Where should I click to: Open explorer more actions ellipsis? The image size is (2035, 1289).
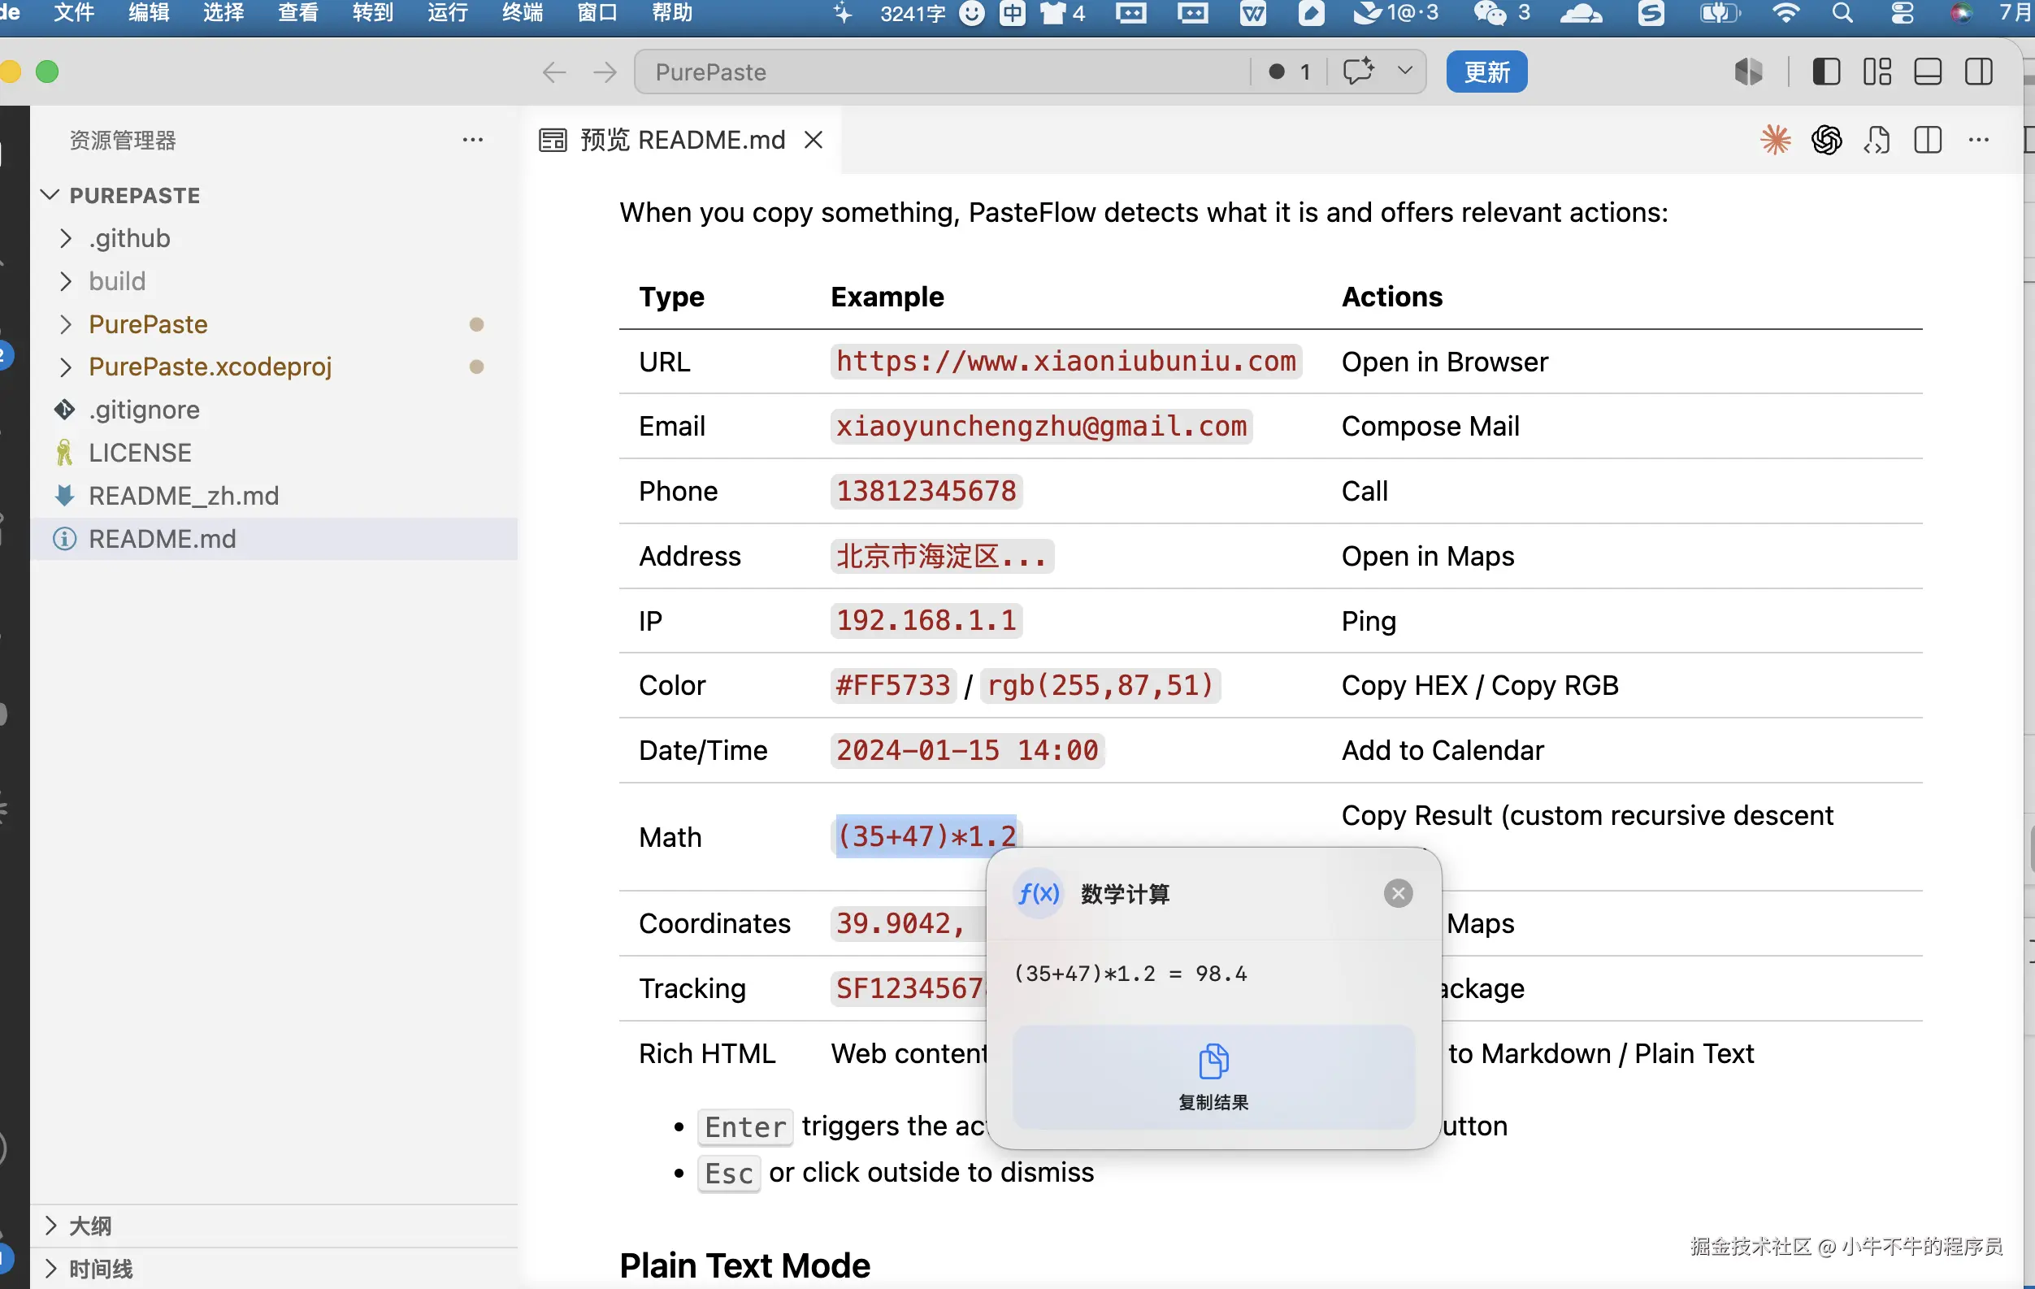click(472, 140)
